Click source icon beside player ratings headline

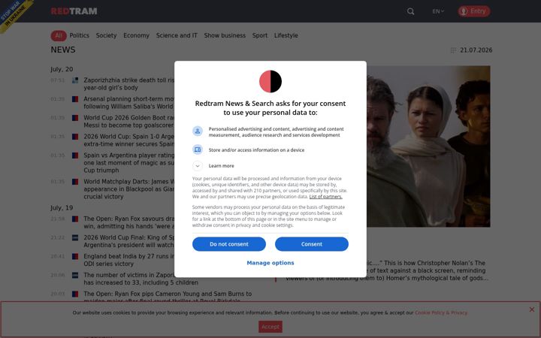[x=75, y=155]
